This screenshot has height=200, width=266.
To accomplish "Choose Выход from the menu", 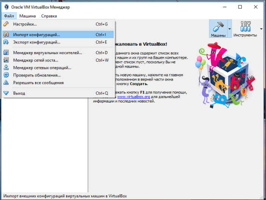I will coord(58,93).
